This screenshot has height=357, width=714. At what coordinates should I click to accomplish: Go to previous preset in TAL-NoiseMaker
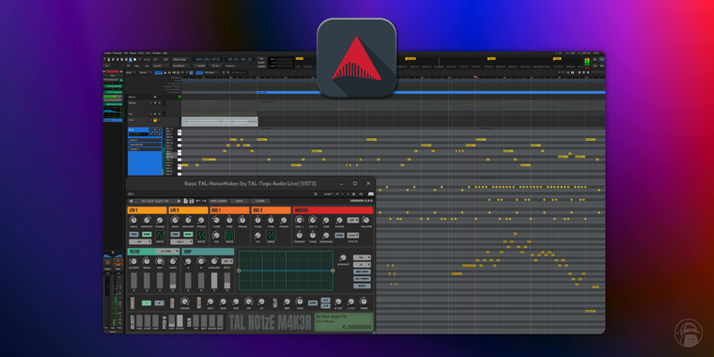pyautogui.click(x=131, y=201)
